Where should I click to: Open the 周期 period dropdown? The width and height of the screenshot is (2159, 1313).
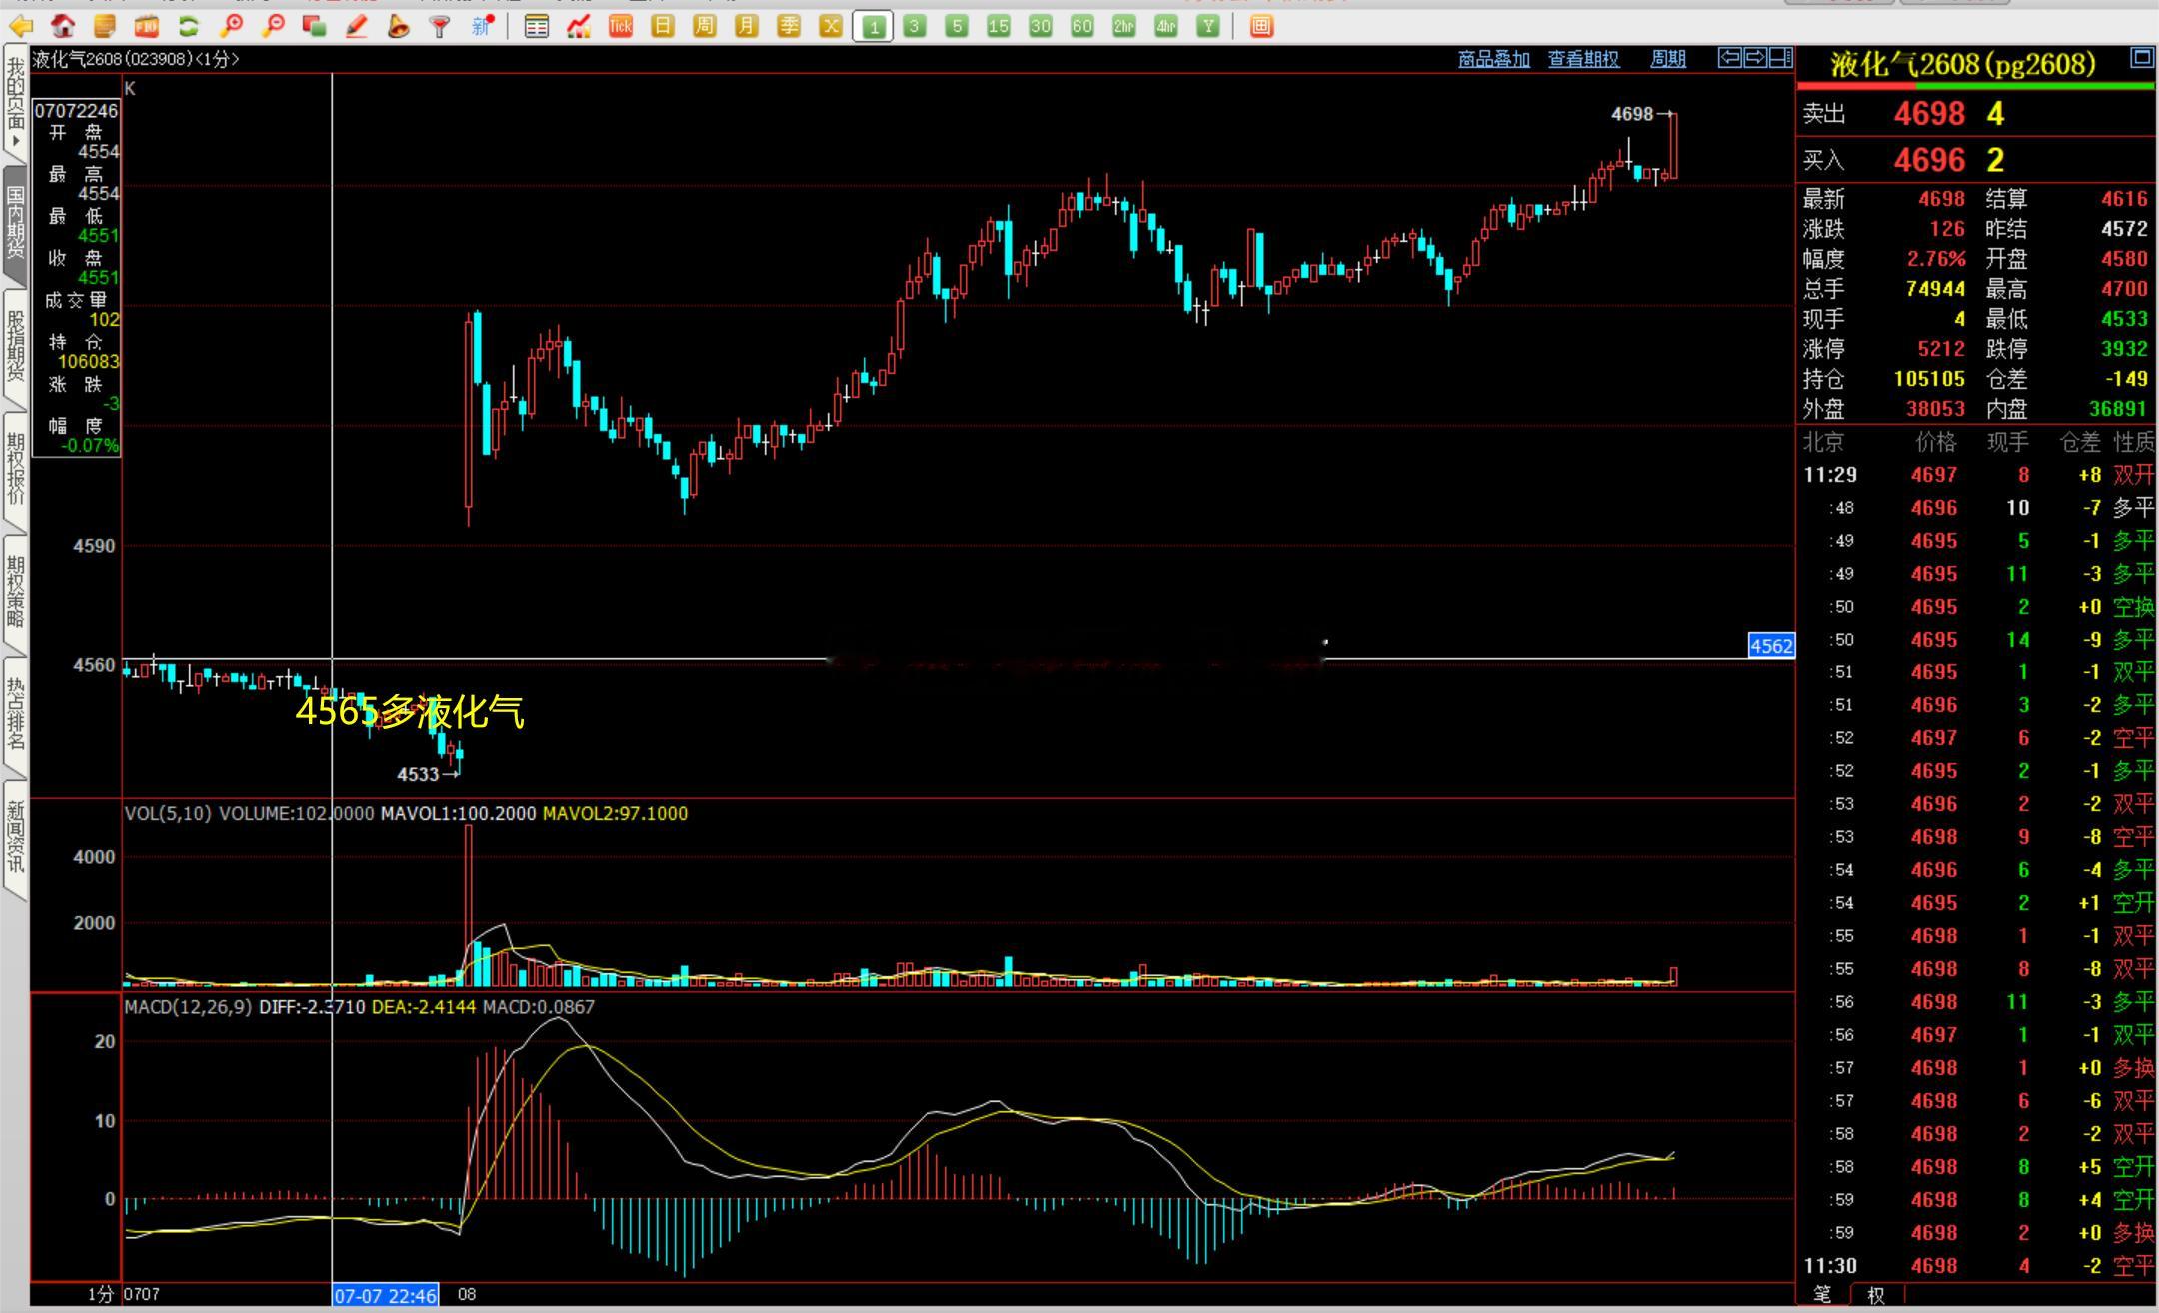tap(1667, 59)
